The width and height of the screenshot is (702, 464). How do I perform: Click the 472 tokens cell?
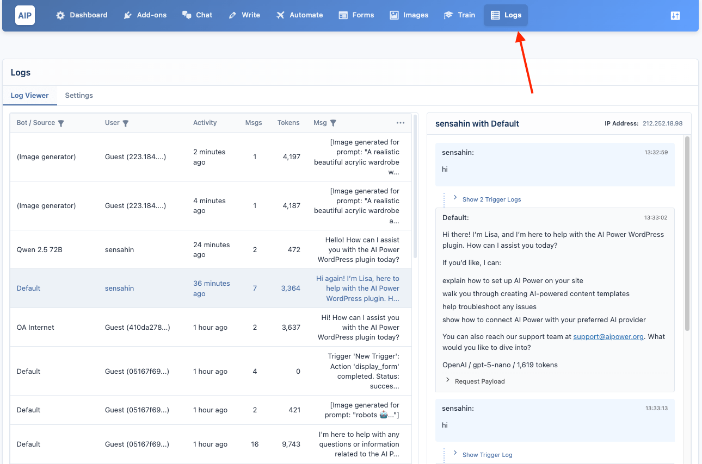click(x=294, y=250)
